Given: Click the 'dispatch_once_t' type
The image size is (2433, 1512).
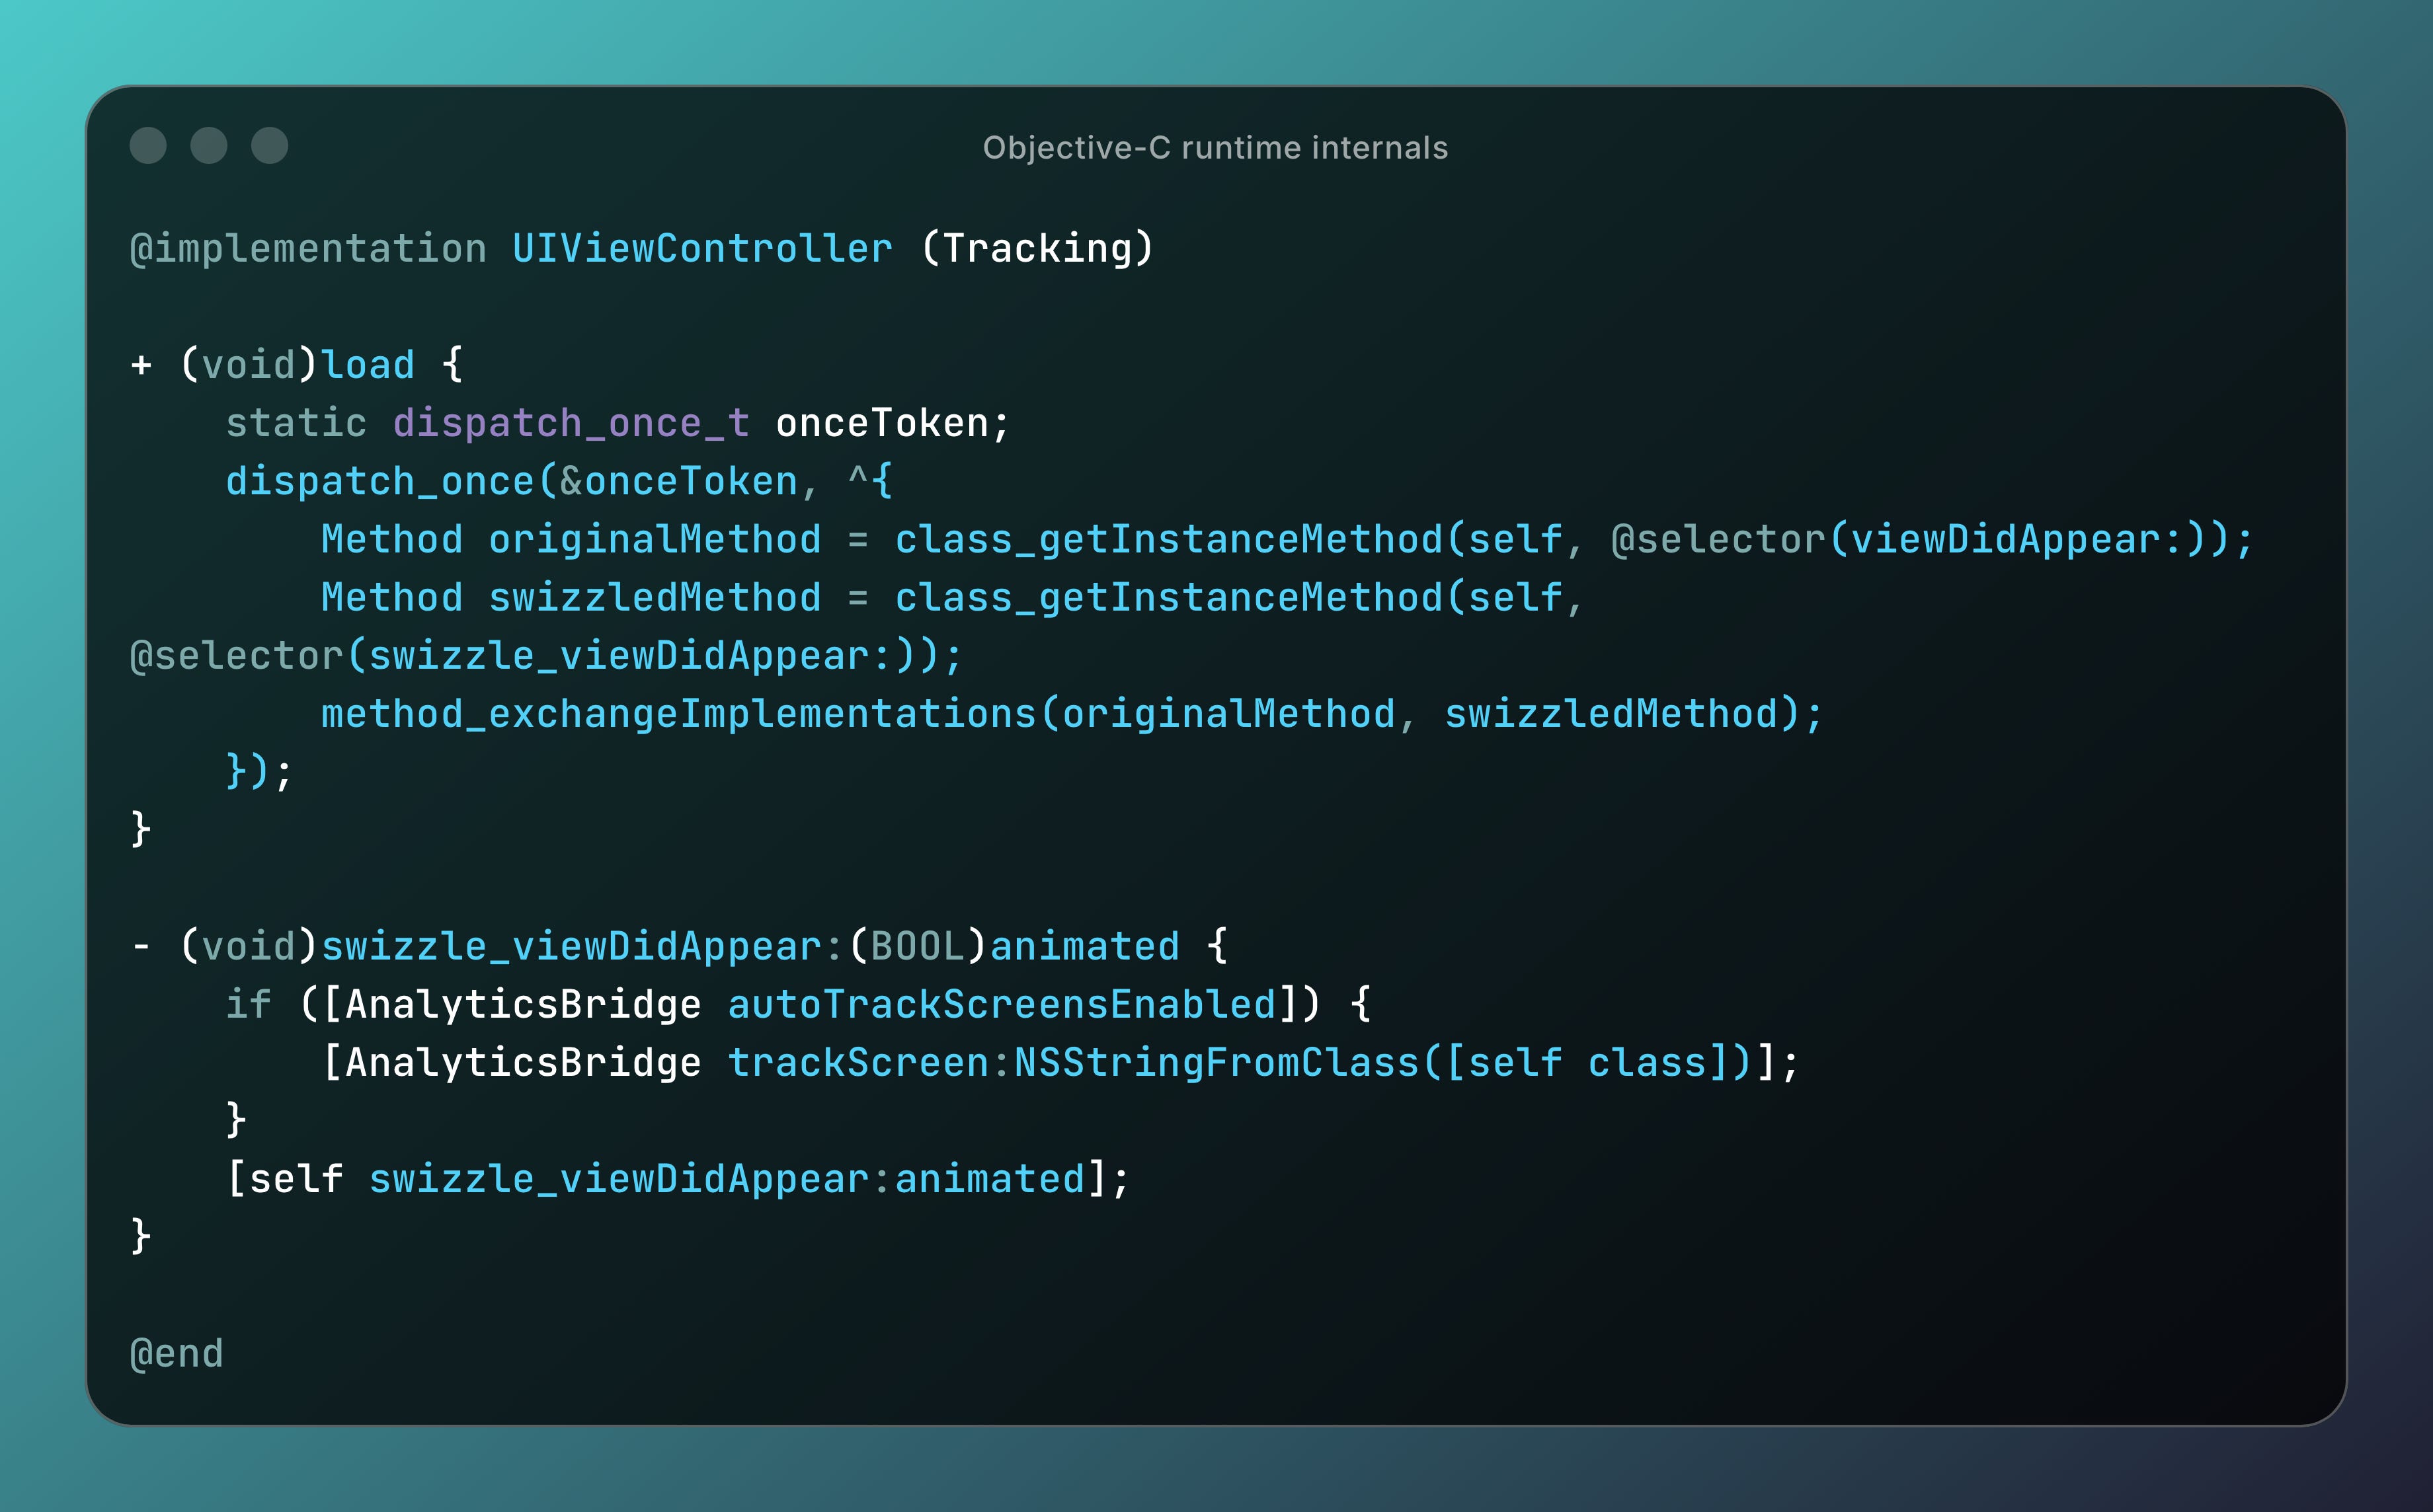Looking at the screenshot, I should (571, 424).
